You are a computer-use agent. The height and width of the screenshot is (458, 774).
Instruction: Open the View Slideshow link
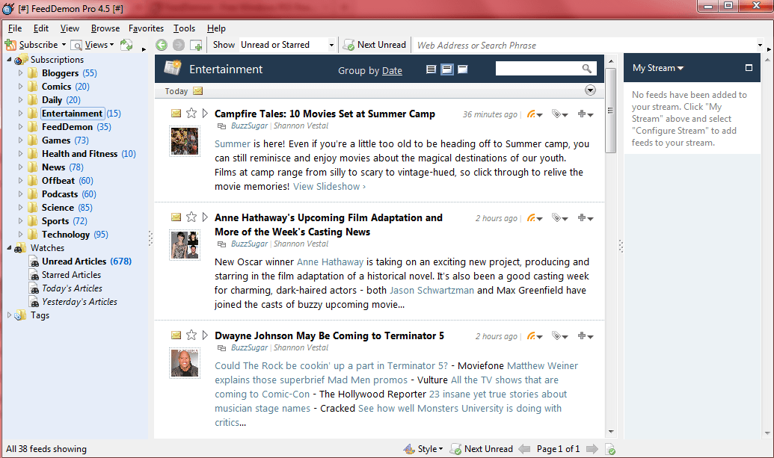tap(329, 186)
